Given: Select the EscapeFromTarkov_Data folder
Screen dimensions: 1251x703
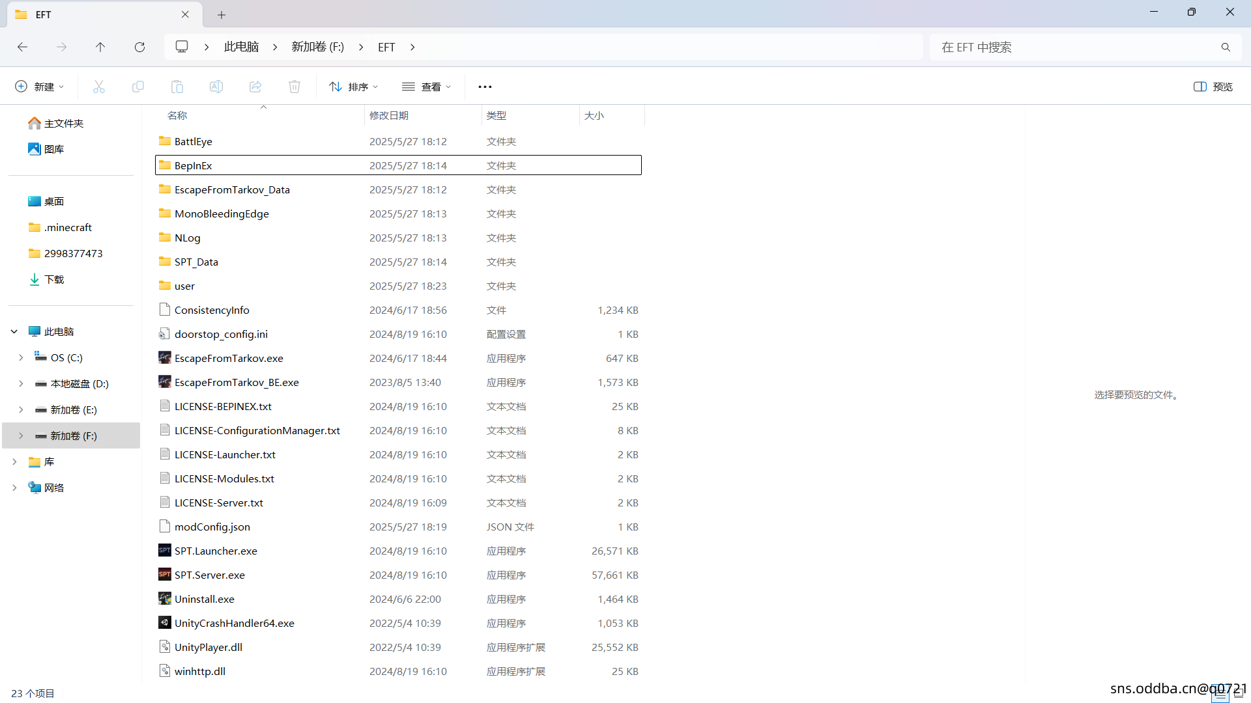Looking at the screenshot, I should coord(398,189).
